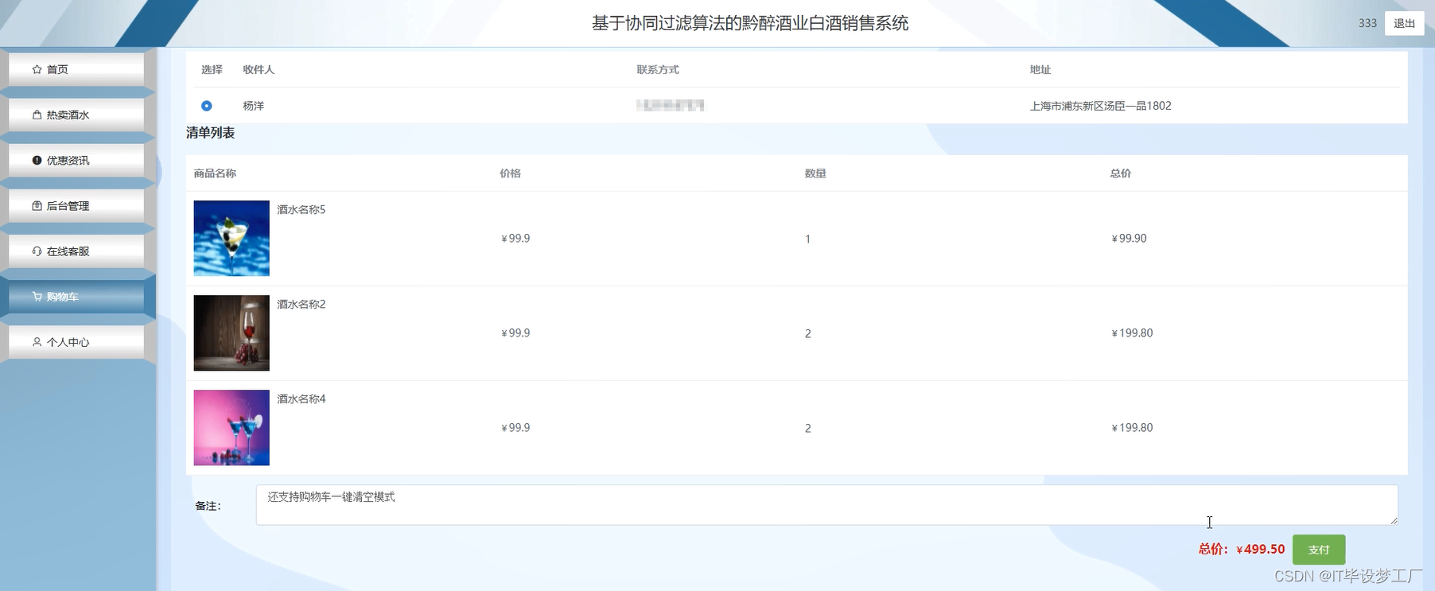This screenshot has height=591, width=1435.
Task: Click the cart icon beside 购物车
Action: pyautogui.click(x=37, y=297)
